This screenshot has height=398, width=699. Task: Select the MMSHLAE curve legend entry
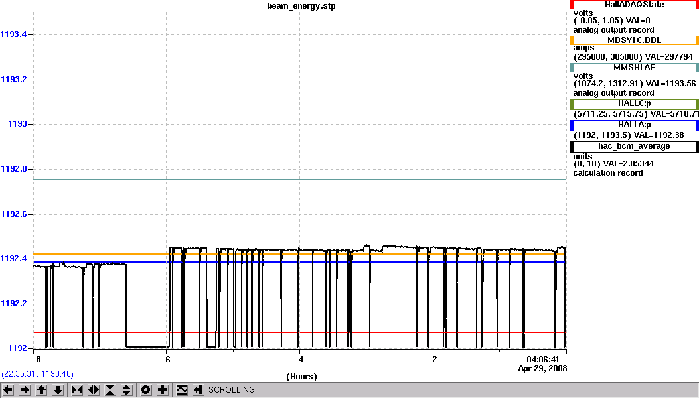pos(634,68)
